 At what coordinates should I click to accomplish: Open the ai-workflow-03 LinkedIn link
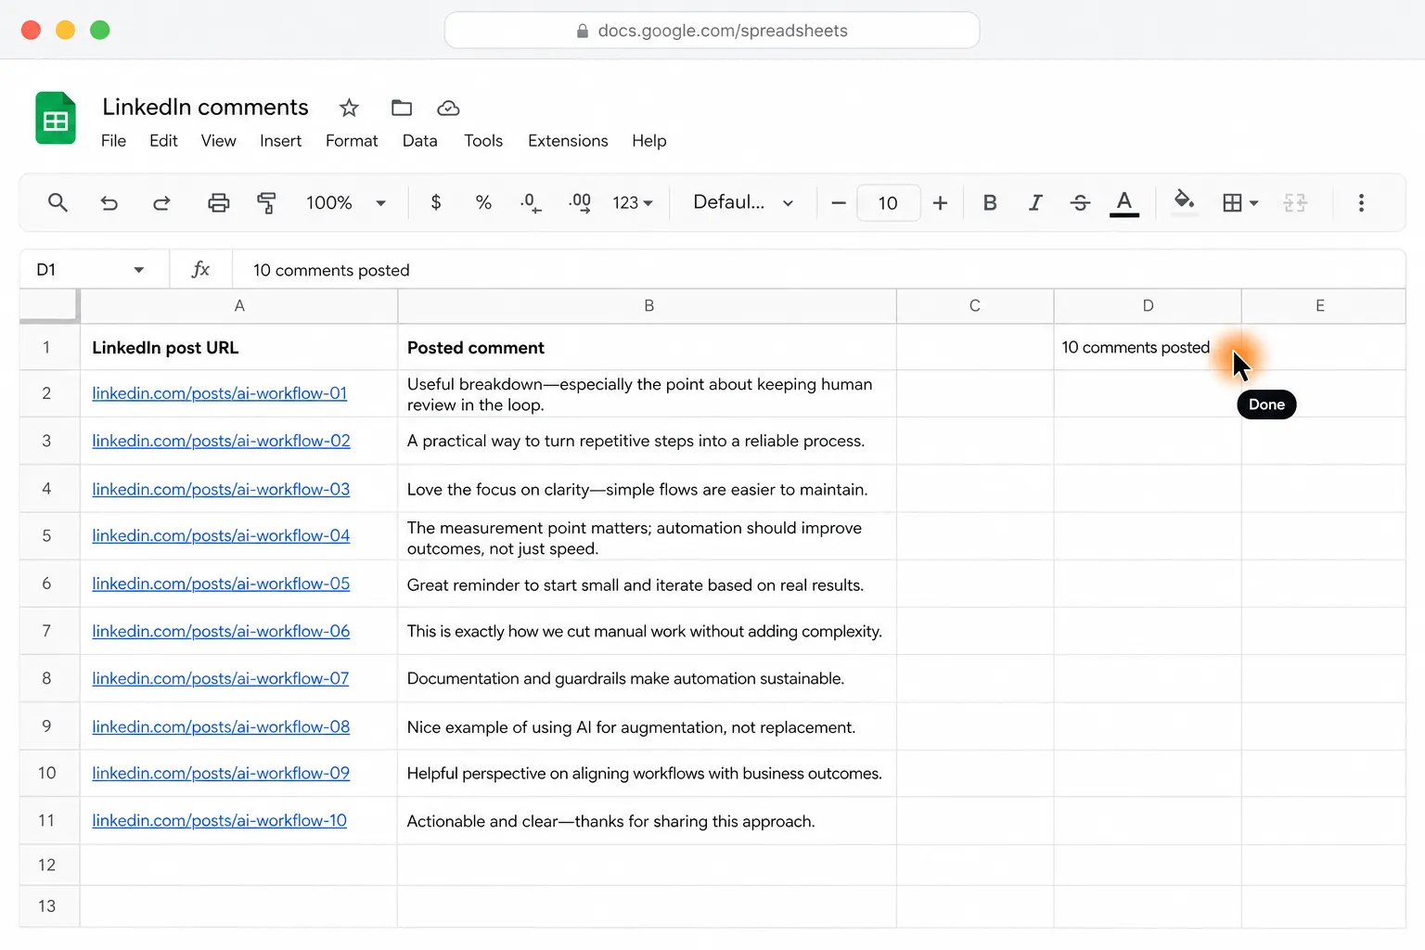tap(221, 489)
